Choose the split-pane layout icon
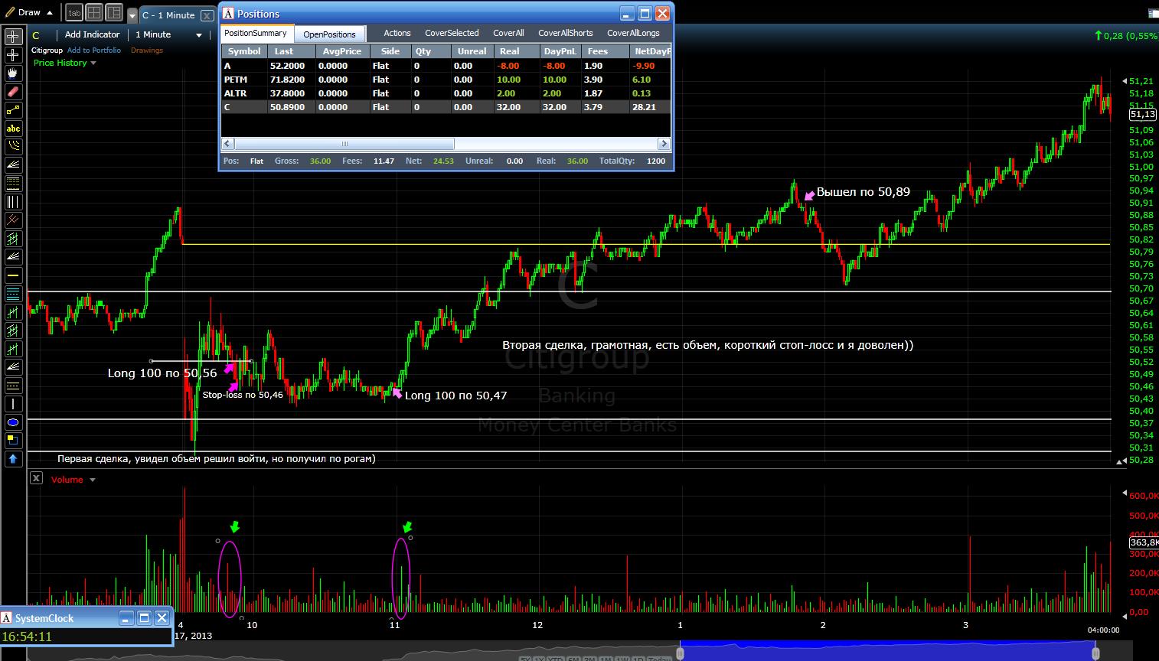Screen dimensions: 1159x661 tap(114, 12)
